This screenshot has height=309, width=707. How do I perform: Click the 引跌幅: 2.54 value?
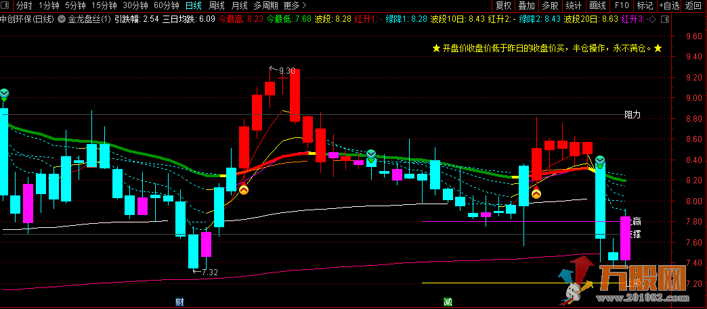coord(137,20)
